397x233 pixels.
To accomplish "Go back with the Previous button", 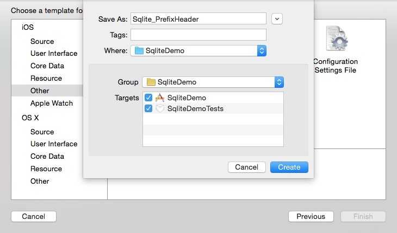I will [311, 216].
